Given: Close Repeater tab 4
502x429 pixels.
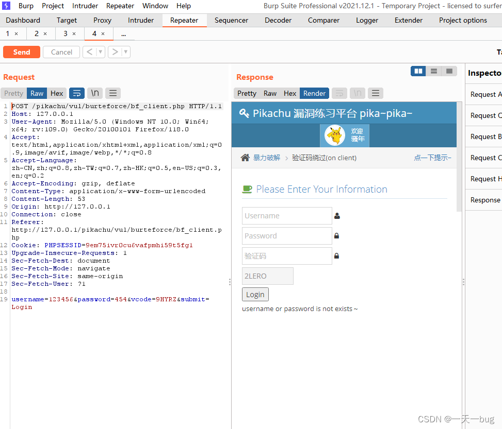Looking at the screenshot, I should [103, 34].
